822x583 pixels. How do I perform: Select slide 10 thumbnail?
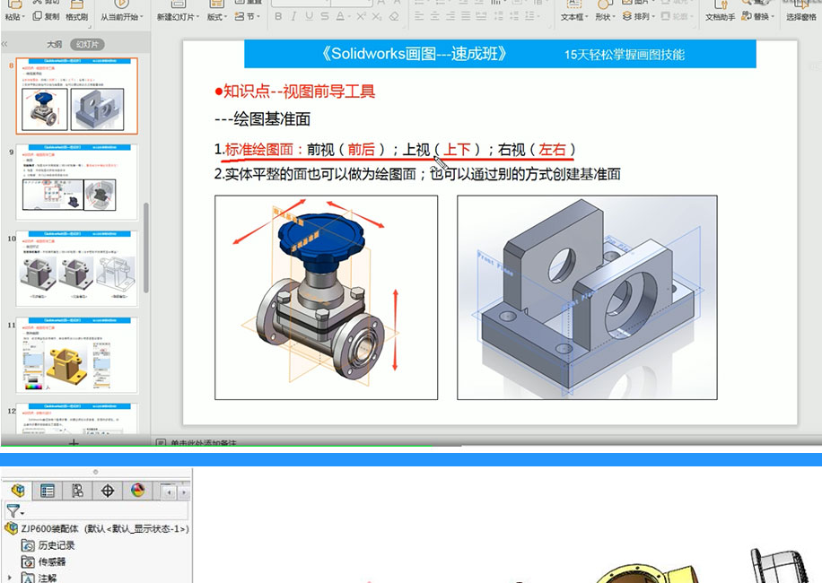[x=76, y=268]
